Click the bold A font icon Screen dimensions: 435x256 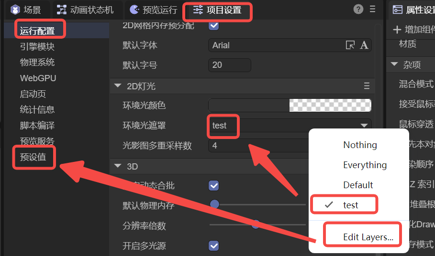tap(364, 45)
